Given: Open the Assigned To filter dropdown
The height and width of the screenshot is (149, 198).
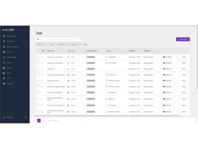Looking at the screenshot, I should [75, 45].
